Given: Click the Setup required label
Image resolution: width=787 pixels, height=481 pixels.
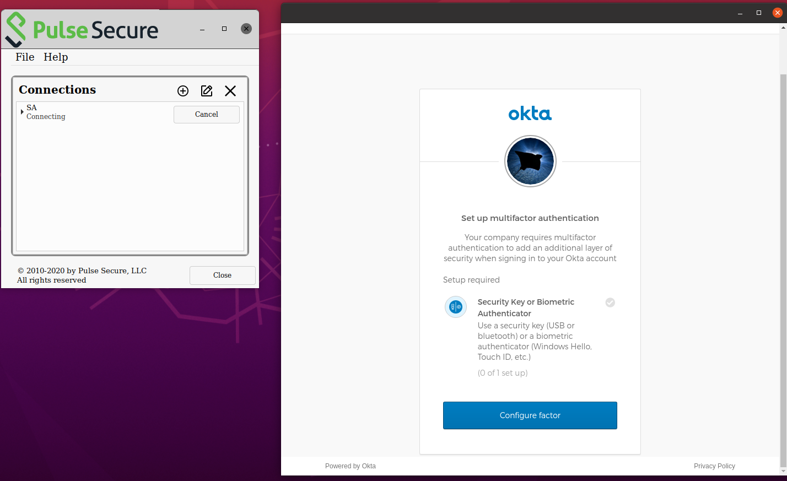Looking at the screenshot, I should click(x=471, y=280).
